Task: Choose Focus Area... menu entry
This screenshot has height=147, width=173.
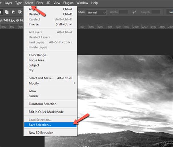Action: pyautogui.click(x=50, y=60)
